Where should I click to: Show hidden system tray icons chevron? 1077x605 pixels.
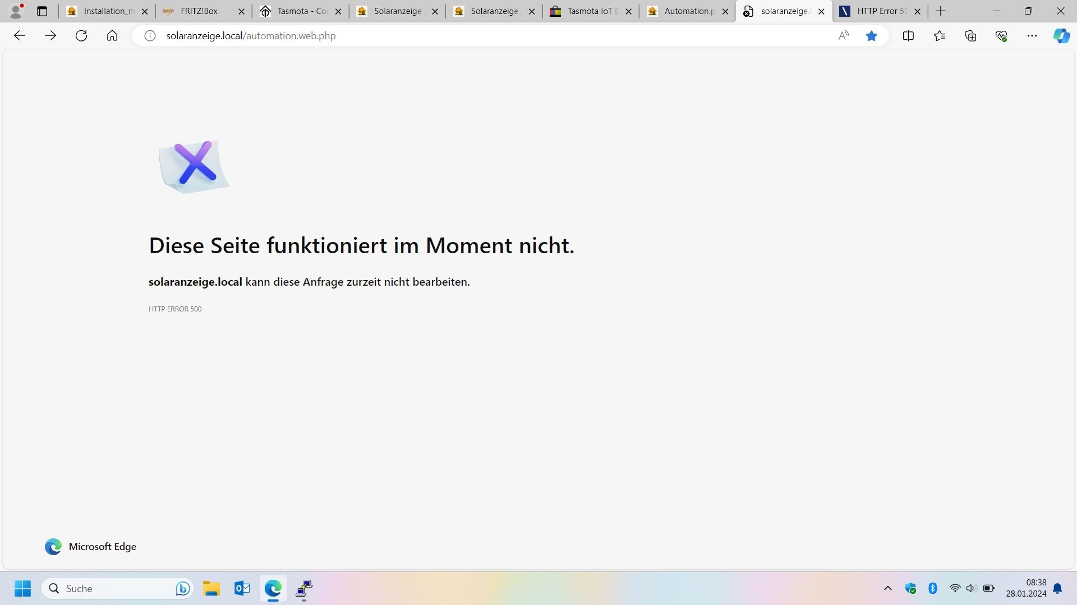coord(887,588)
